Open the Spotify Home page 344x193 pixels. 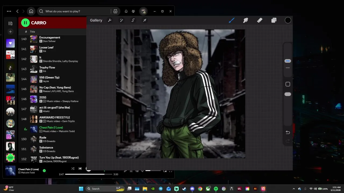pos(31,11)
